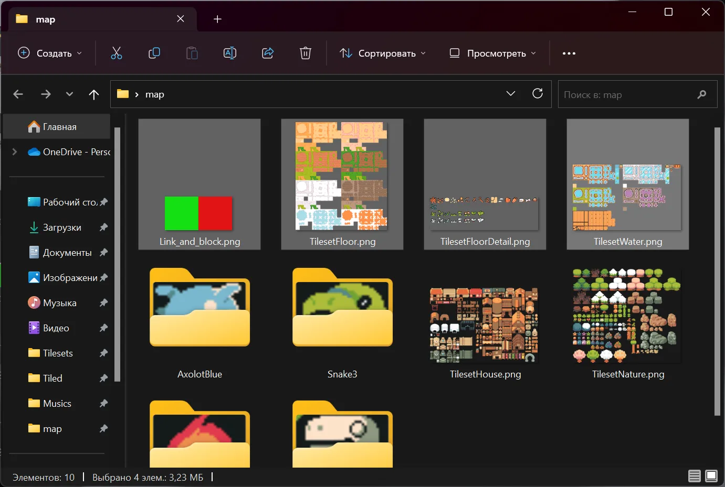The image size is (725, 487).
Task: Click the Rename icon in toolbar
Action: pyautogui.click(x=230, y=53)
